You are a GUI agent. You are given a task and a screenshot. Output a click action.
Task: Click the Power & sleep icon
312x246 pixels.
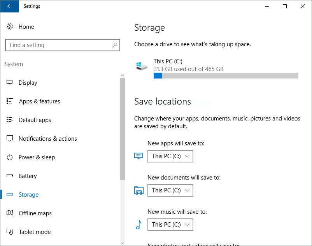click(10, 157)
